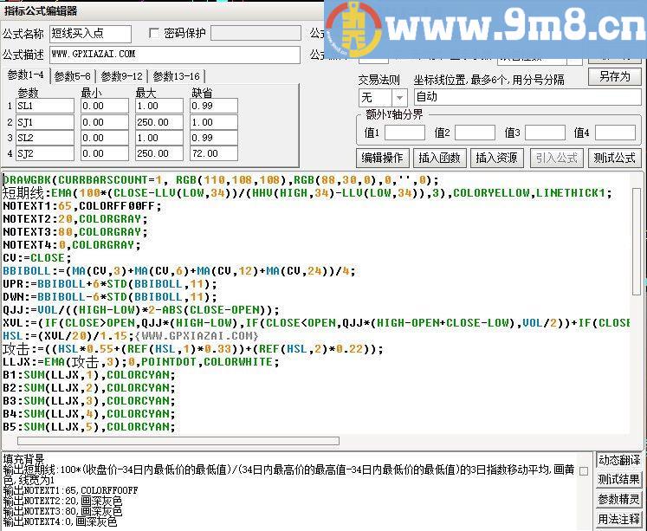Screen dimensions: 647x531
Task: Click the 缺省 value 1.00 for SJ1
Action: [x=214, y=122]
